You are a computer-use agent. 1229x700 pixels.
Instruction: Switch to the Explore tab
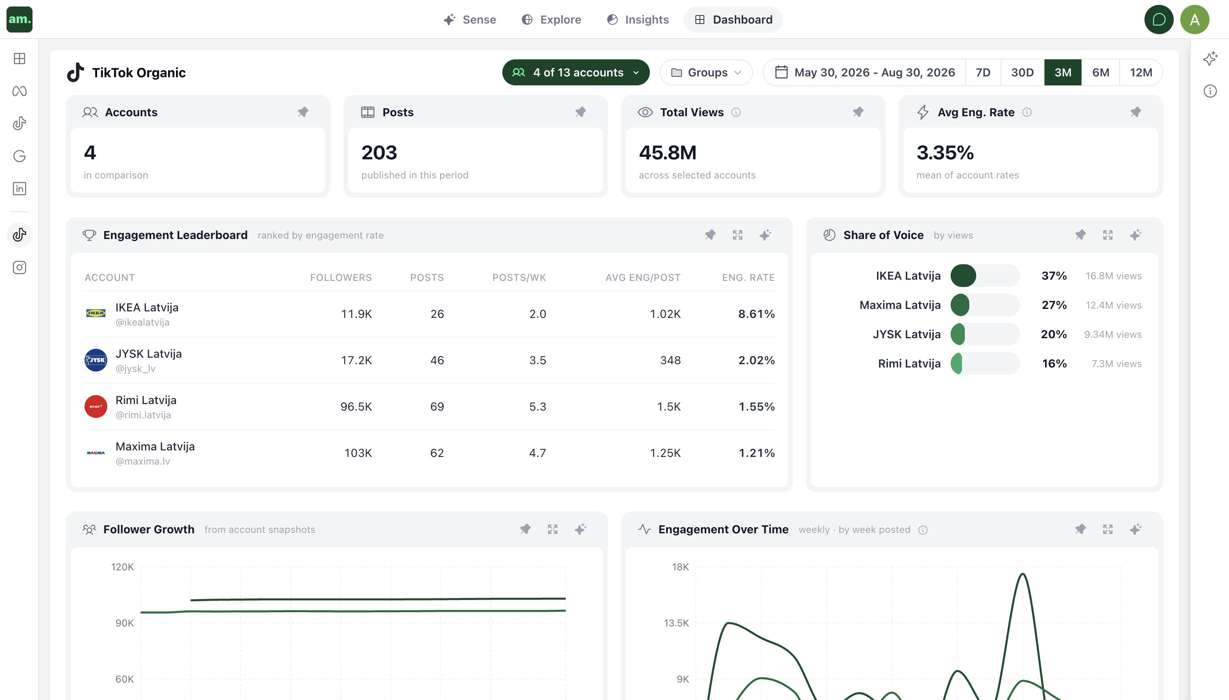pyautogui.click(x=551, y=20)
